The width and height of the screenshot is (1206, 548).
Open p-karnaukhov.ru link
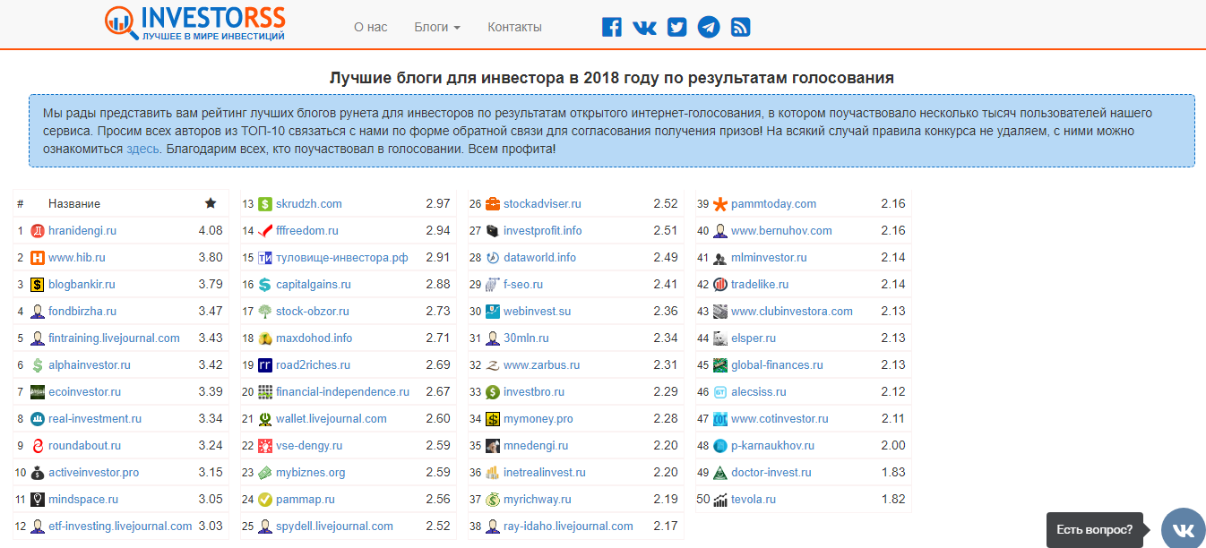click(772, 446)
